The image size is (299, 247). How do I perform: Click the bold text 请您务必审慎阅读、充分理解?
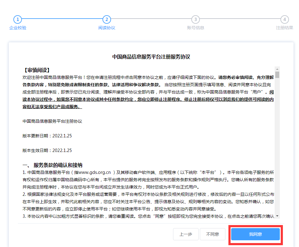246,77
